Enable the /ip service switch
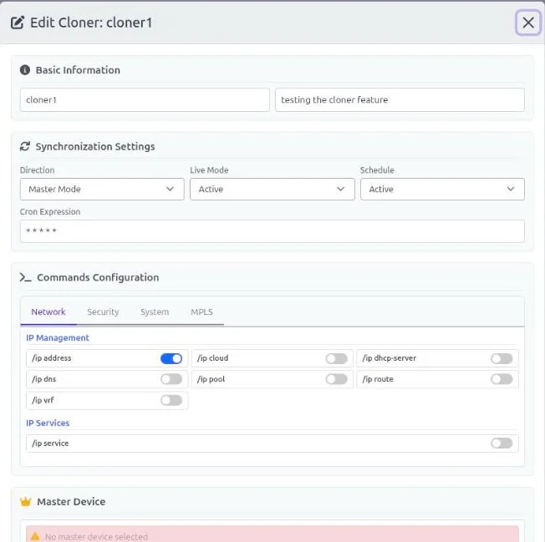Viewport: 545px width, 542px height. click(502, 443)
